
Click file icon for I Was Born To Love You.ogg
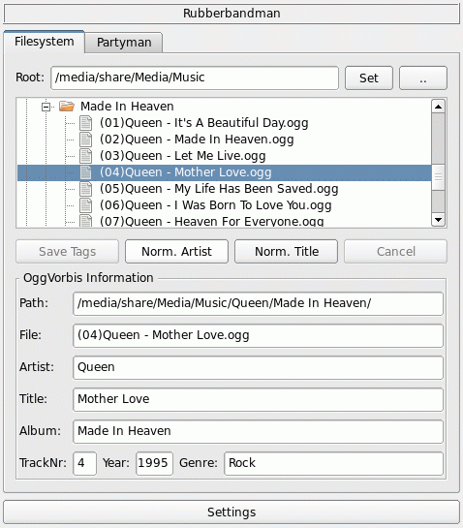click(x=85, y=205)
